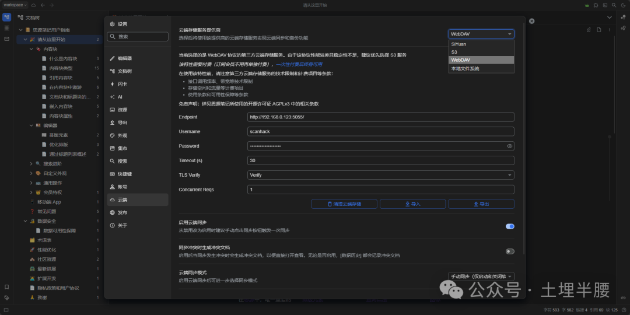
Task: Open the editor more-options dots menu
Action: 610,30
